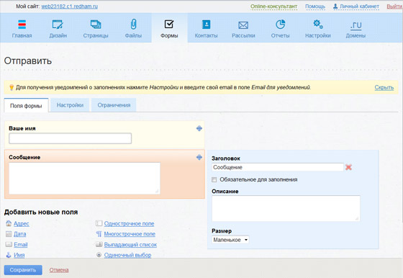Open the Настройки gears icon

(x=318, y=24)
